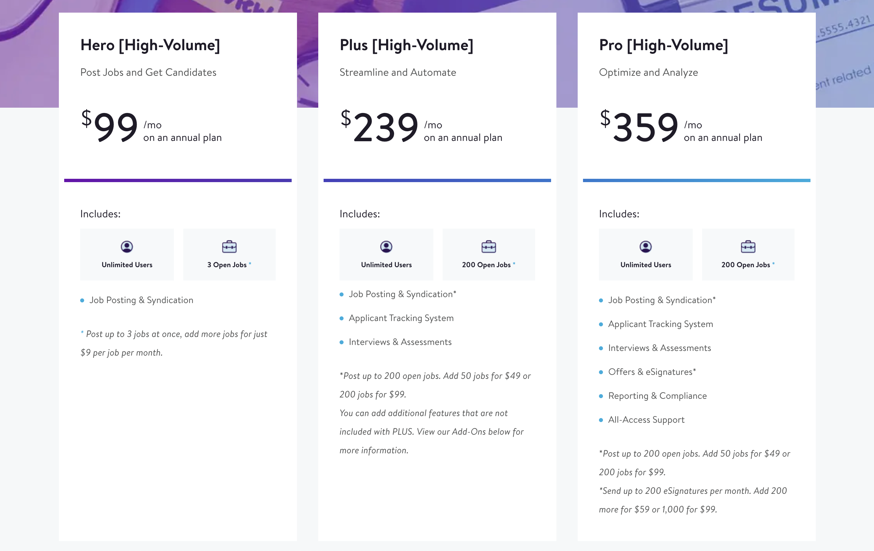Click the 200 Open Jobs briefcase icon on Plus plan
874x551 pixels.
coord(489,246)
